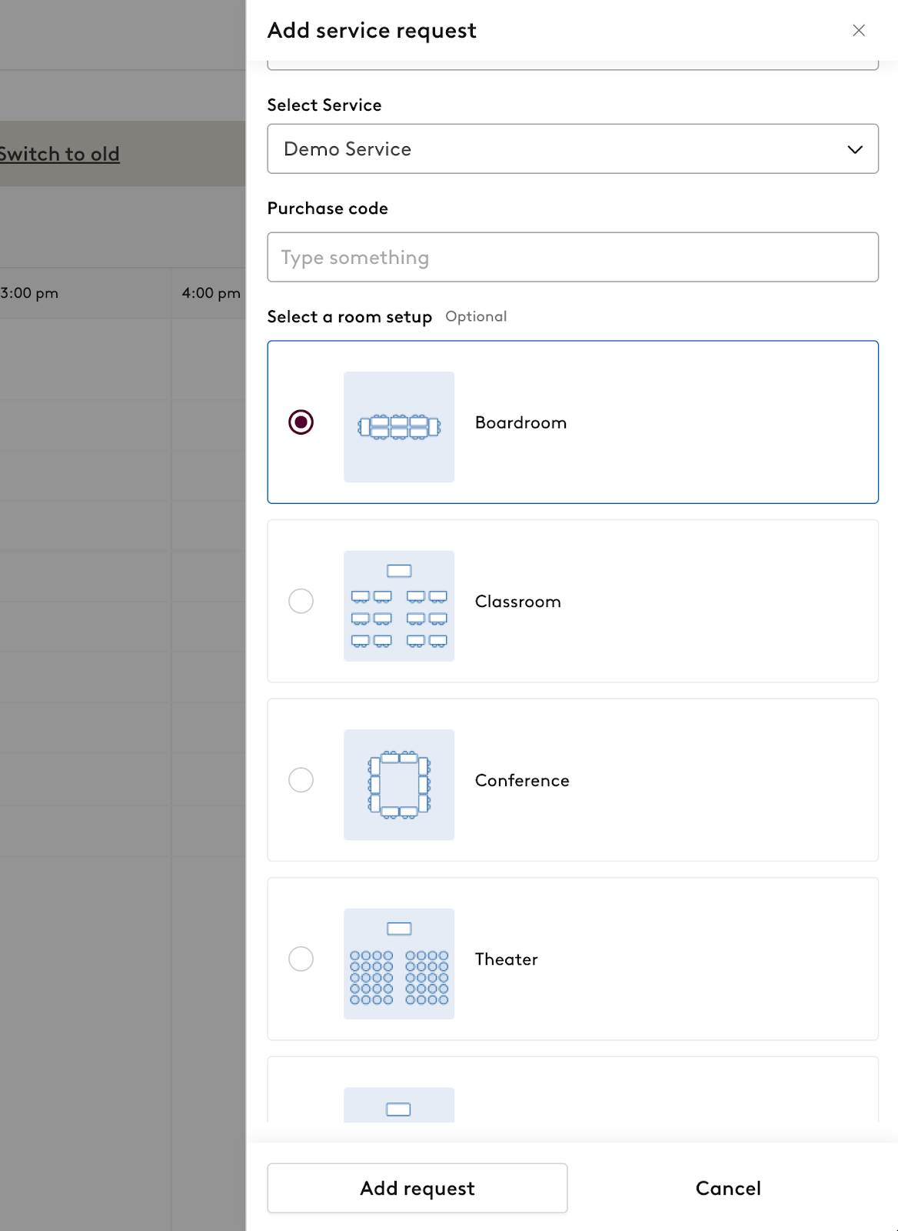This screenshot has width=898, height=1231.
Task: Click the Conference layout illustration
Action: 399,785
